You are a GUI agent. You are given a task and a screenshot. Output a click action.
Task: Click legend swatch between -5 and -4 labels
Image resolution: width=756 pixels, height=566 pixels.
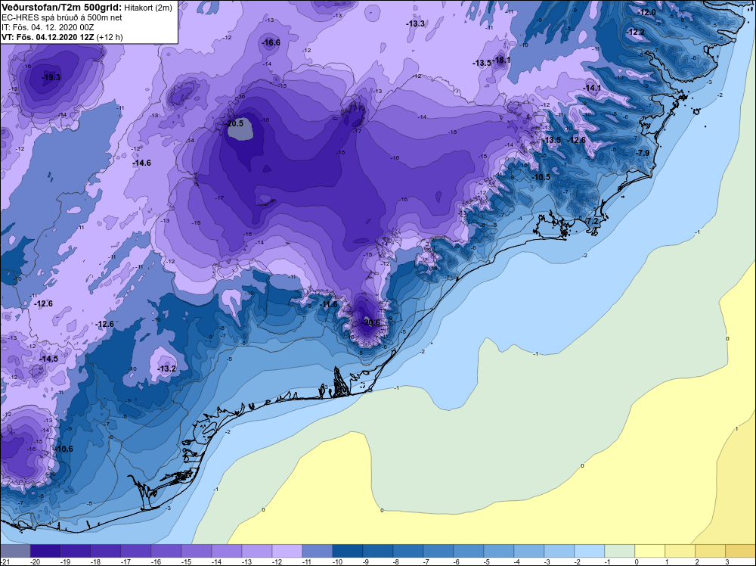(499, 551)
